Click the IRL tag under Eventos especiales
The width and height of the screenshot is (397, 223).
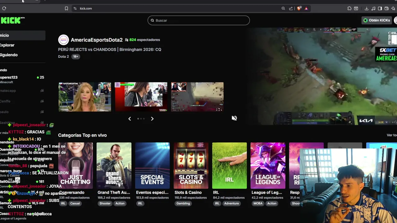point(140,203)
